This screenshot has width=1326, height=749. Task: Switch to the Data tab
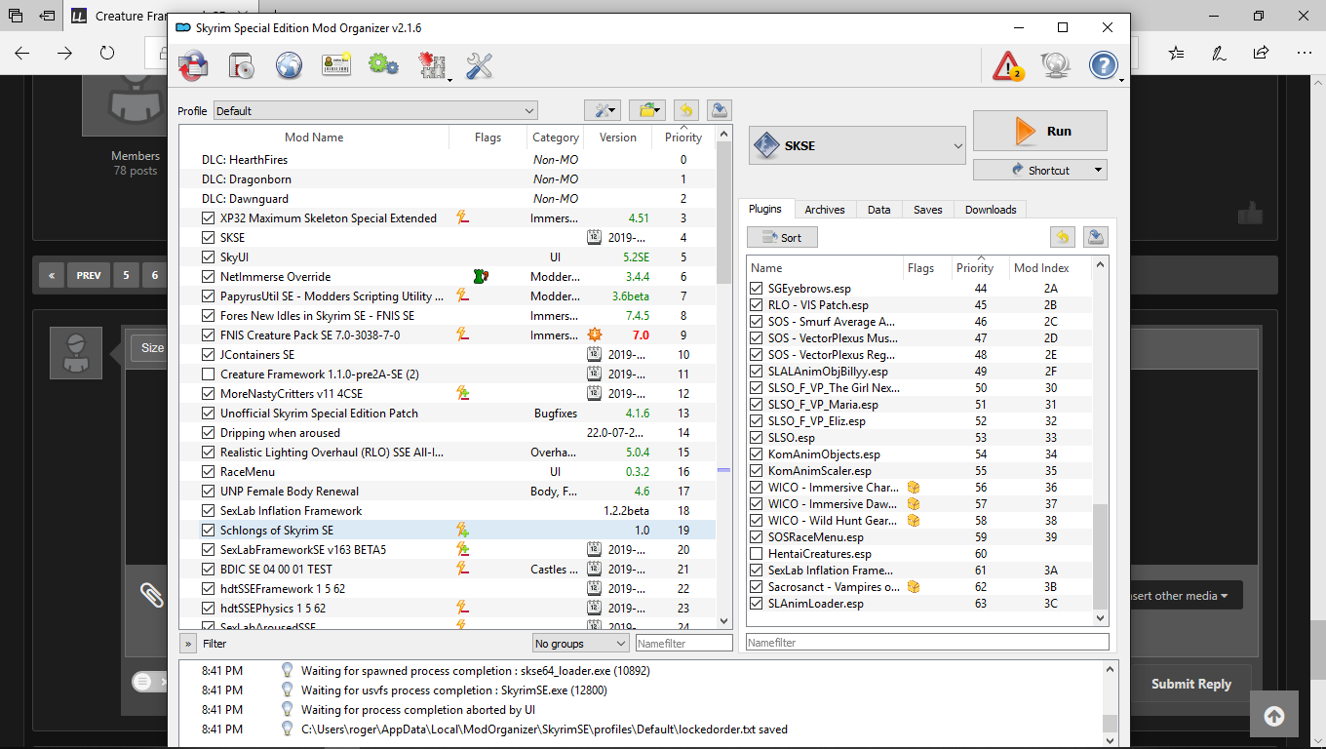(878, 210)
